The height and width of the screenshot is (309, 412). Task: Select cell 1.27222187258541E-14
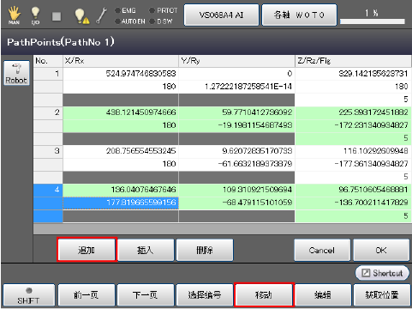click(x=236, y=87)
